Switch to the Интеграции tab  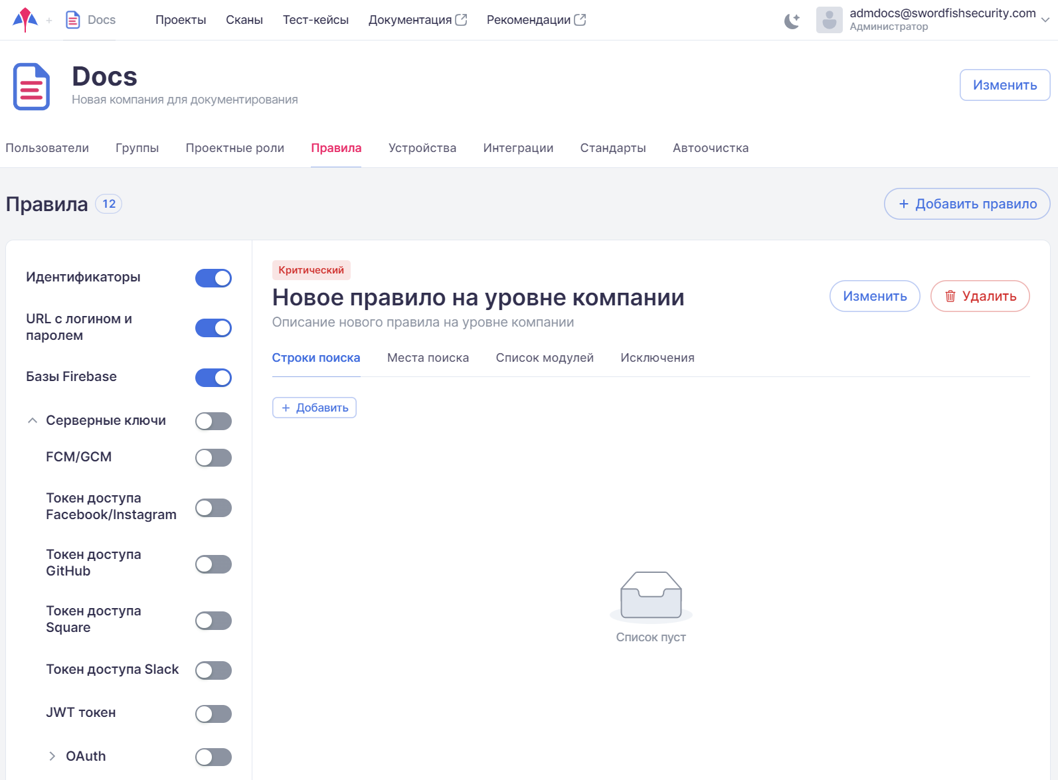click(x=518, y=148)
